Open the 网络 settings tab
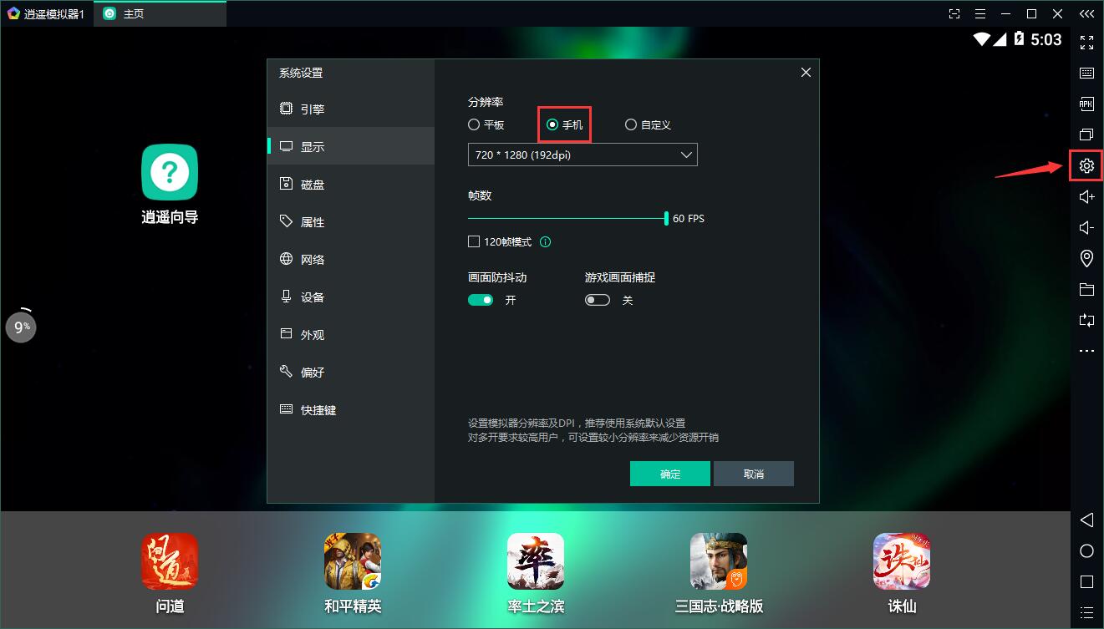Viewport: 1104px width, 629px height. click(x=351, y=259)
